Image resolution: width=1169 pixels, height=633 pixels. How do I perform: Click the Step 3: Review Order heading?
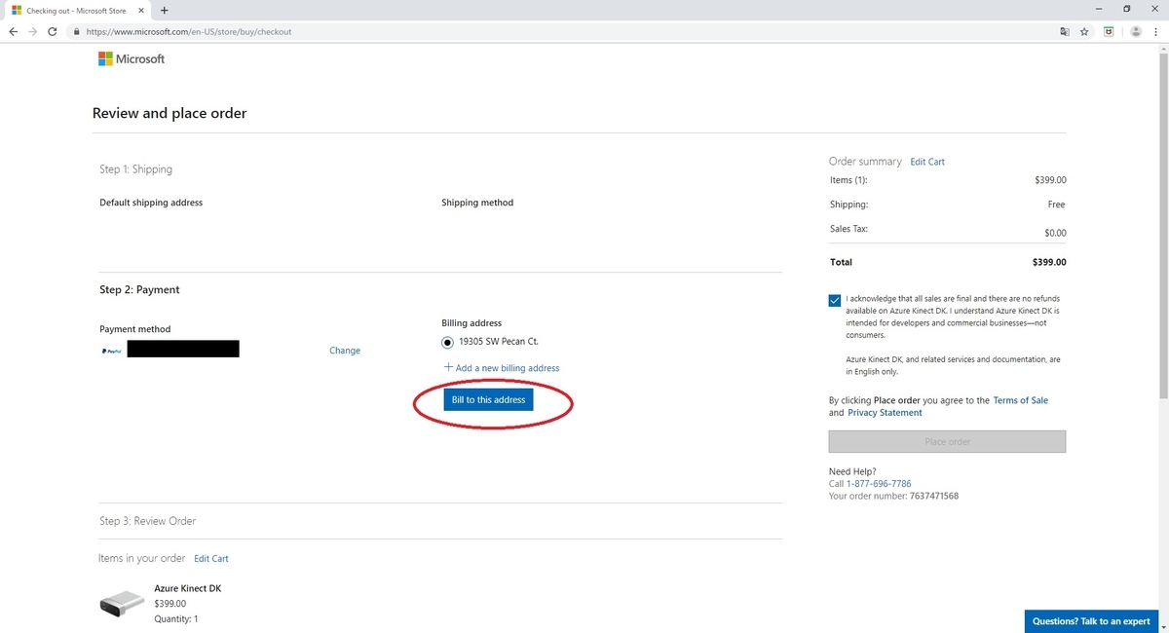pyautogui.click(x=148, y=521)
